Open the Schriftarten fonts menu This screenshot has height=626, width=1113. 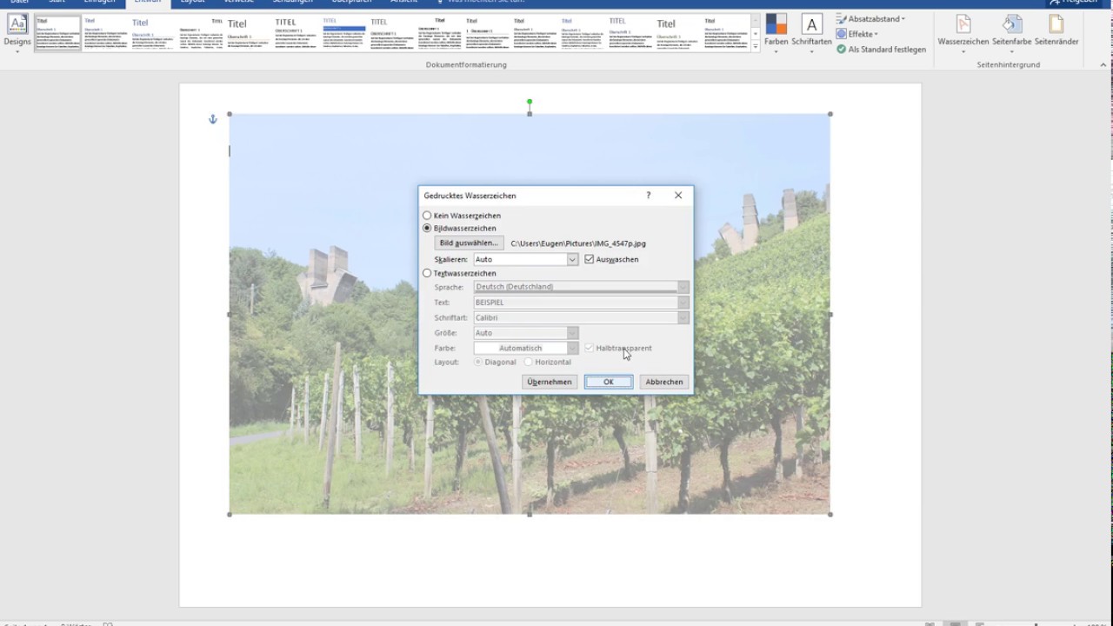click(x=811, y=33)
